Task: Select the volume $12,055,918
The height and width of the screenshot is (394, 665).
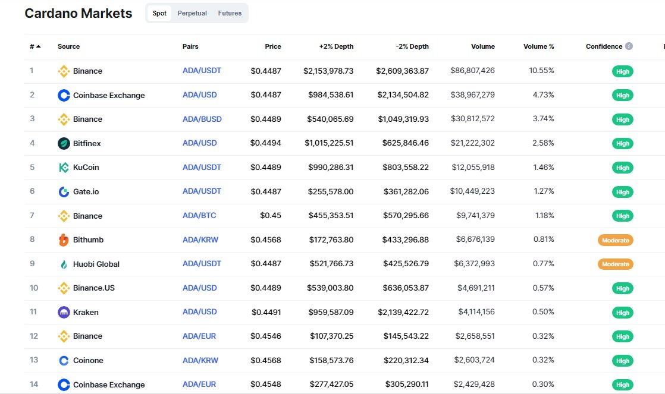Action: pos(473,168)
